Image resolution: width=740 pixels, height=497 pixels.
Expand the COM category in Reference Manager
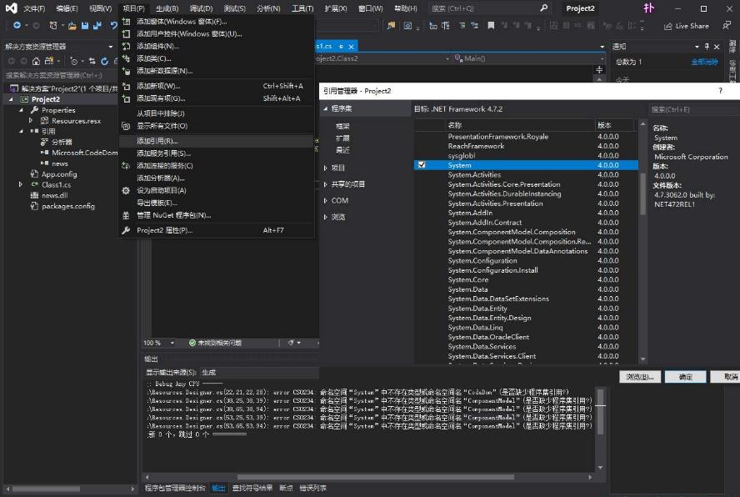(326, 200)
